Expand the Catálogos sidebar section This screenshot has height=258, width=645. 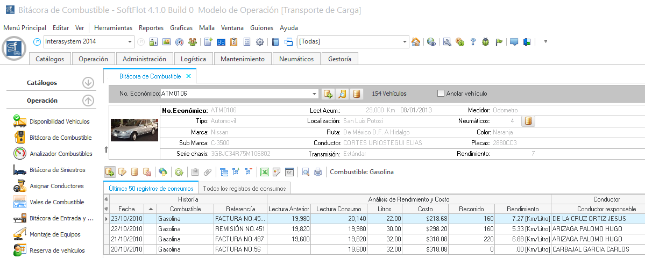click(88, 83)
